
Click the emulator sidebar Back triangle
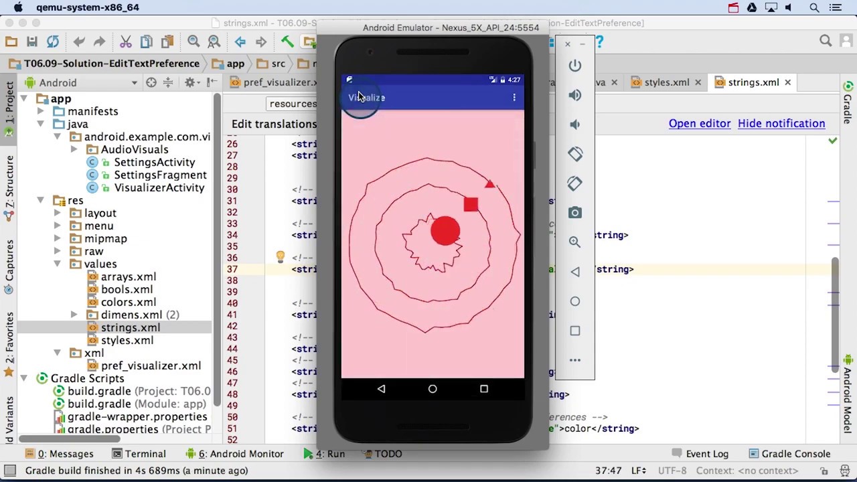click(575, 272)
